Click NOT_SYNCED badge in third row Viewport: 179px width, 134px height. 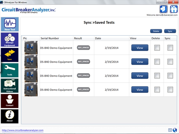pos(83,76)
